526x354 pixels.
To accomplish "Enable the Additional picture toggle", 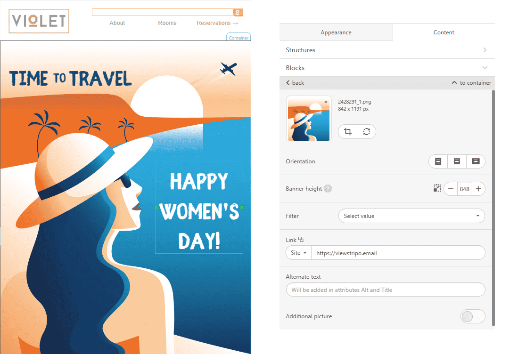I will coord(473,316).
